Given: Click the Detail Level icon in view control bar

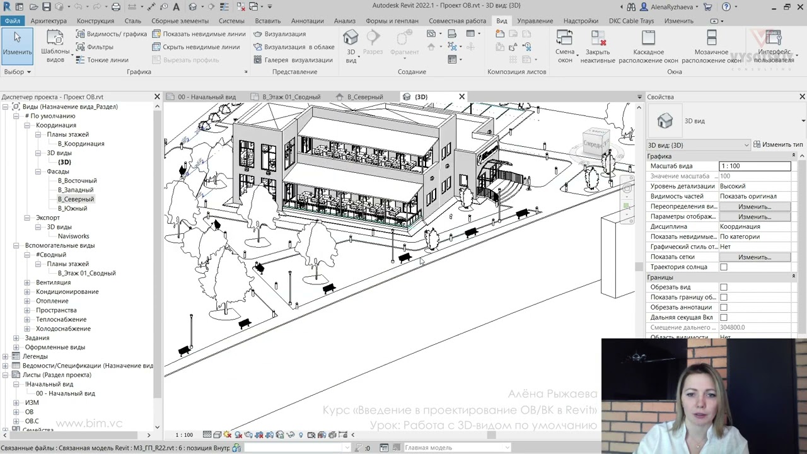Looking at the screenshot, I should 207,434.
